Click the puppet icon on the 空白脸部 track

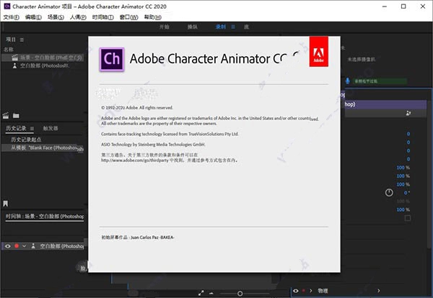click(x=33, y=246)
